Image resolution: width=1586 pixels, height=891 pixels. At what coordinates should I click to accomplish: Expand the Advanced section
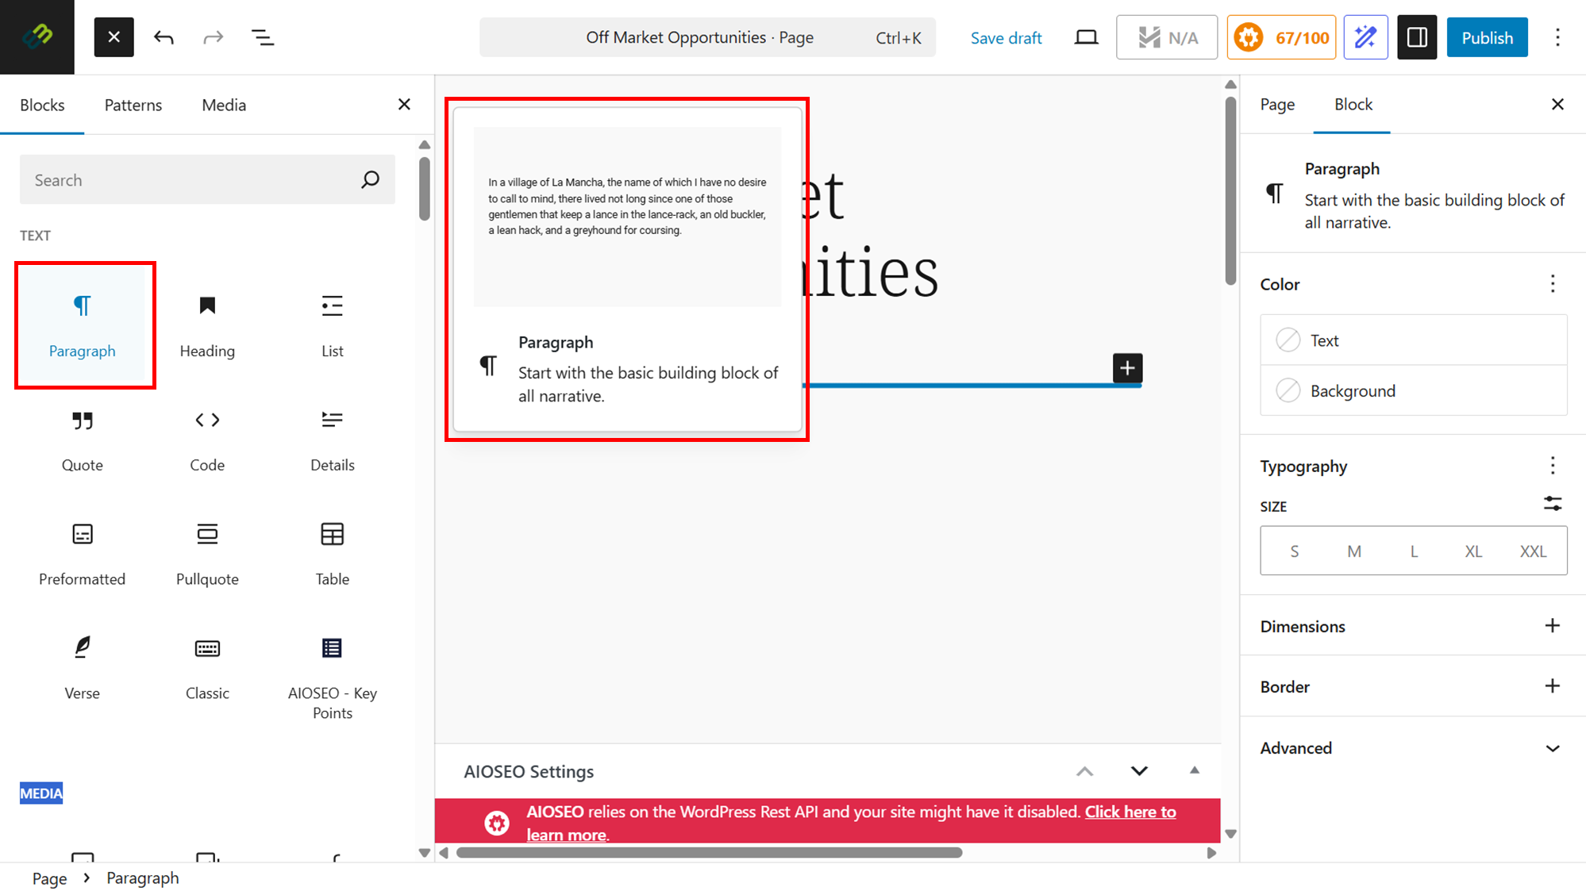(1413, 748)
